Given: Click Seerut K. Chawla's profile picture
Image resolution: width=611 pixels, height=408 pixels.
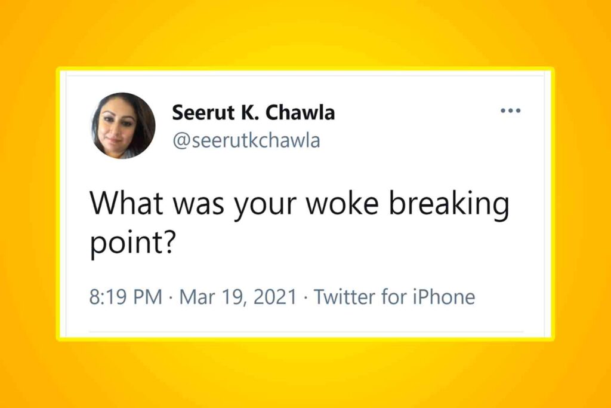Looking at the screenshot, I should coord(124,125).
